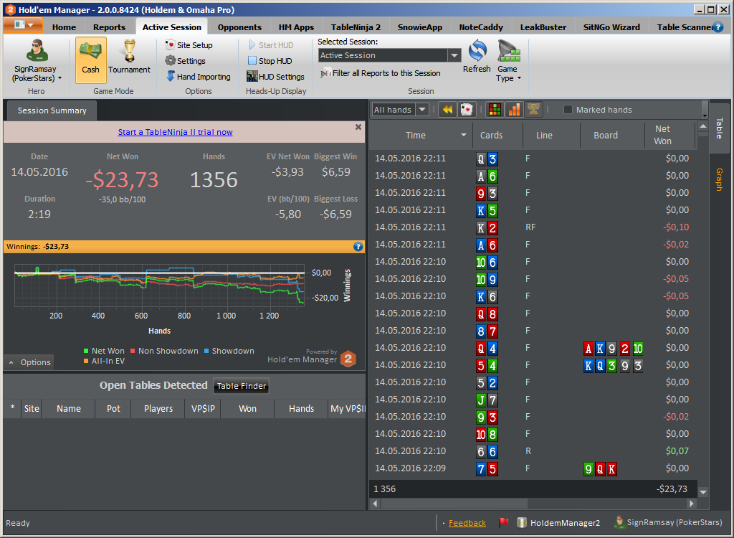Click the yellow rewind arrows icon
The height and width of the screenshot is (538, 734).
point(447,110)
